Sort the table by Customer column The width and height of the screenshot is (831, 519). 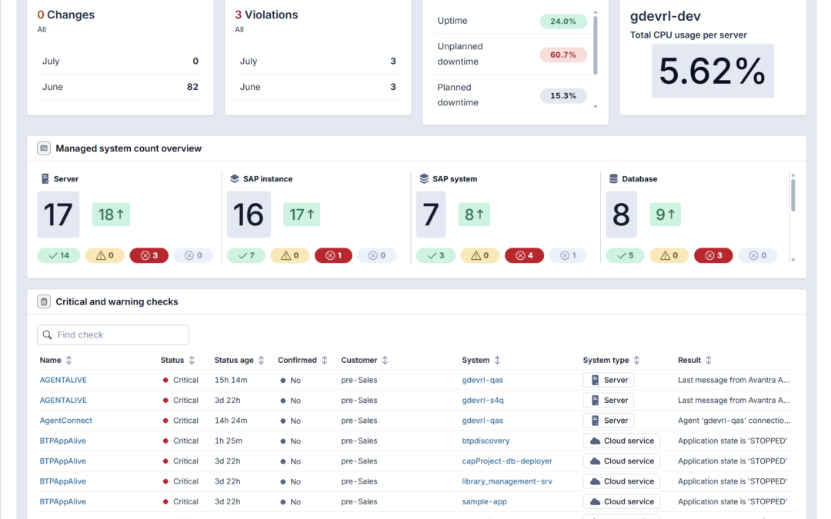point(385,360)
